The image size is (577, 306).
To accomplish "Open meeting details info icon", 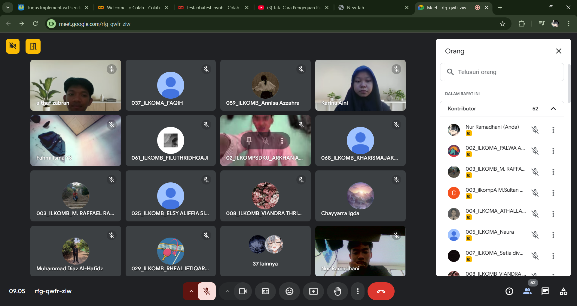I will pyautogui.click(x=509, y=291).
